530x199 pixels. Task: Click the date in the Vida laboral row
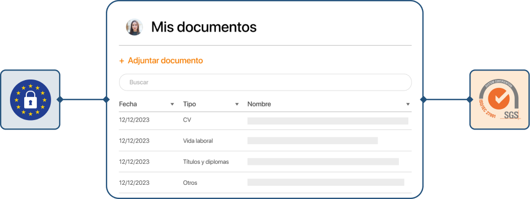click(x=134, y=141)
